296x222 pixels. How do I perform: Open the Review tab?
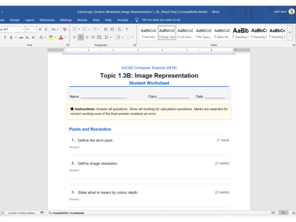point(82,20)
